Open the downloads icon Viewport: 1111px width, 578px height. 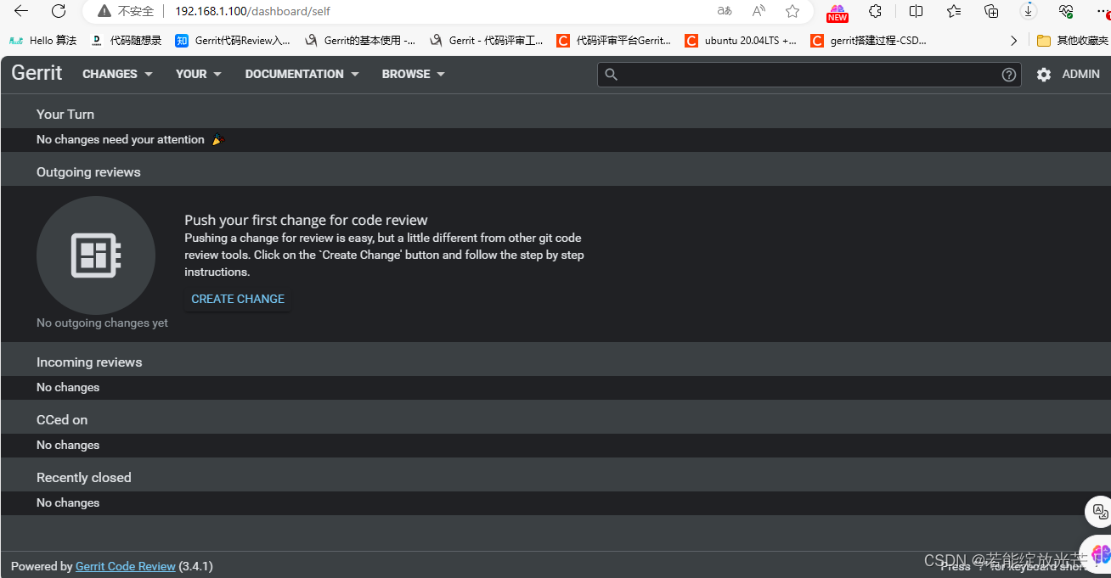pos(1029,11)
